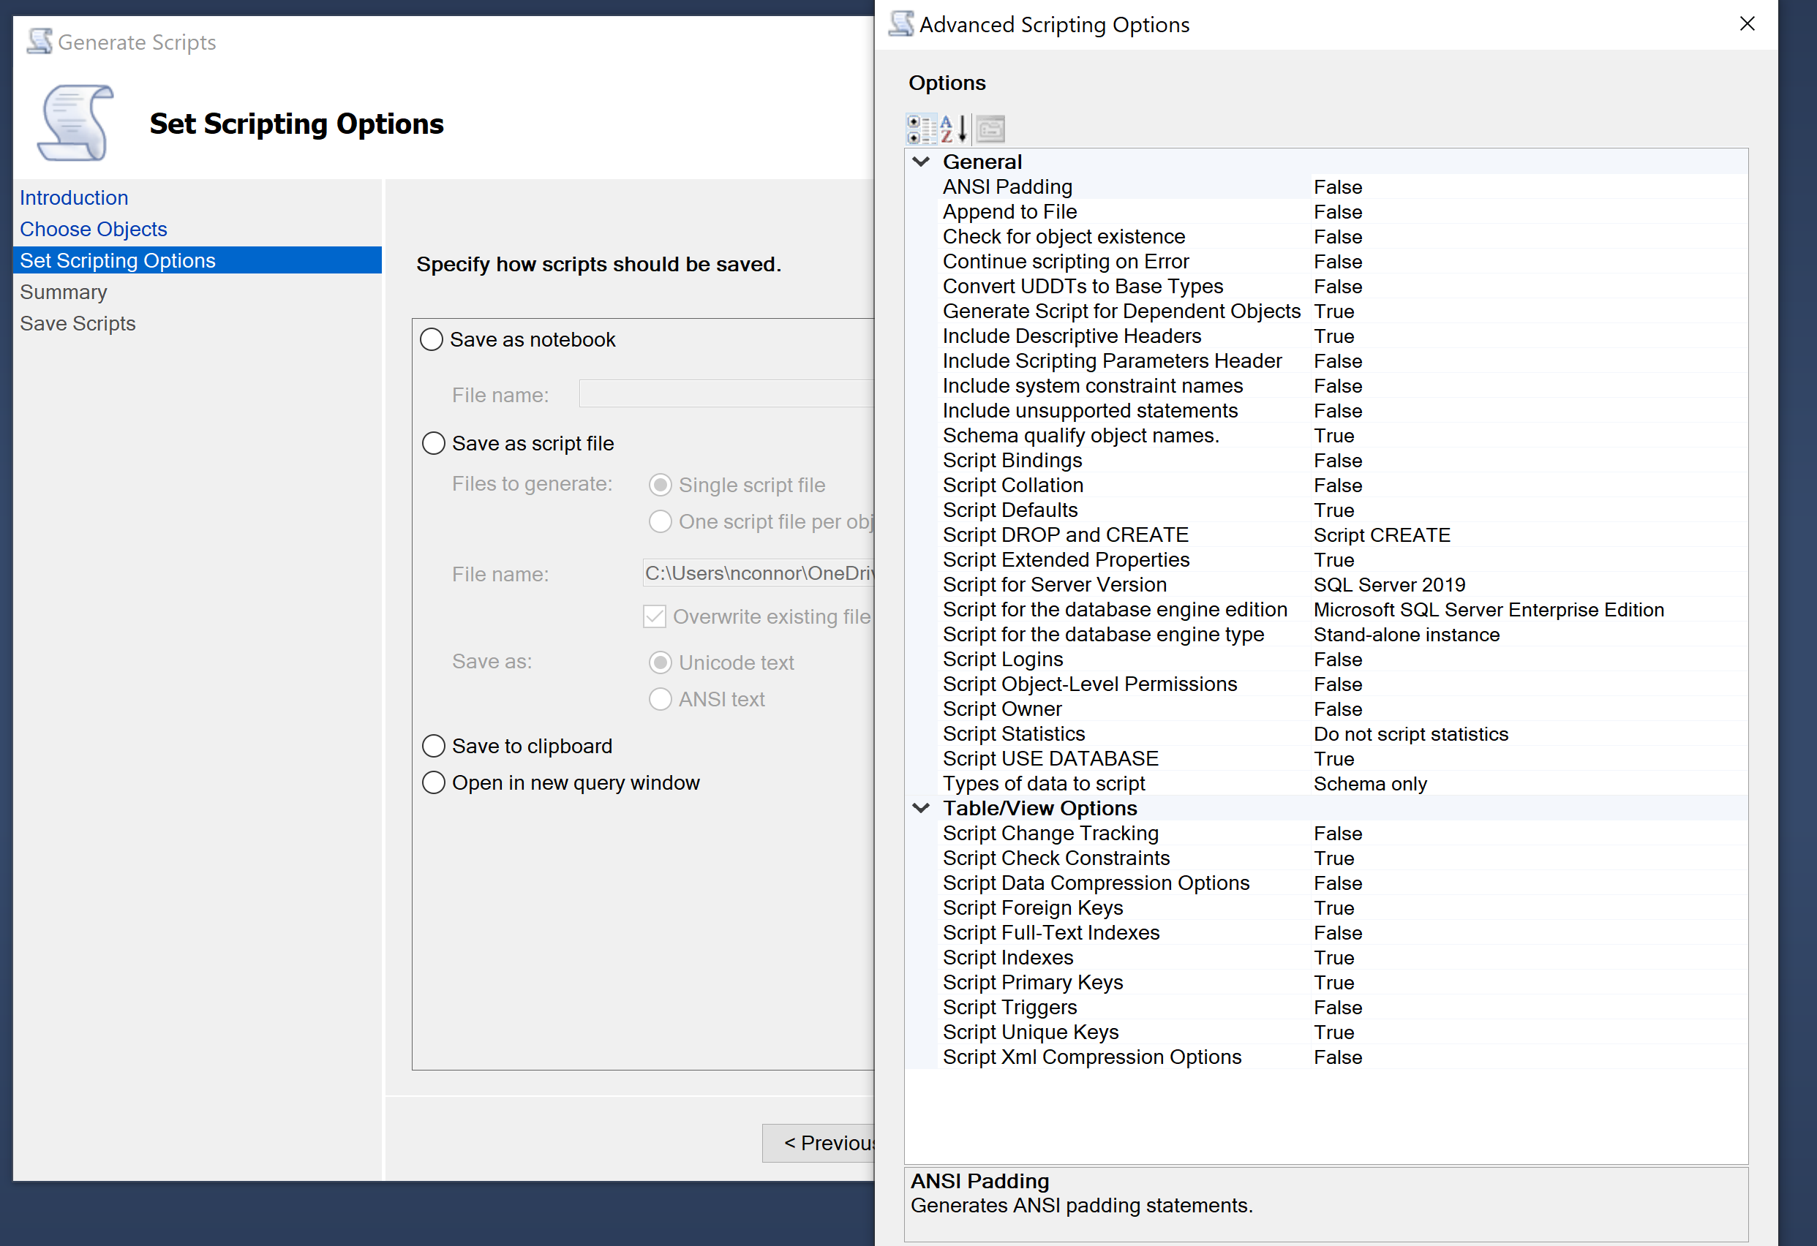Viewport: 1817px width, 1246px height.
Task: Click the Categorized view toolbar icon
Action: click(x=920, y=129)
